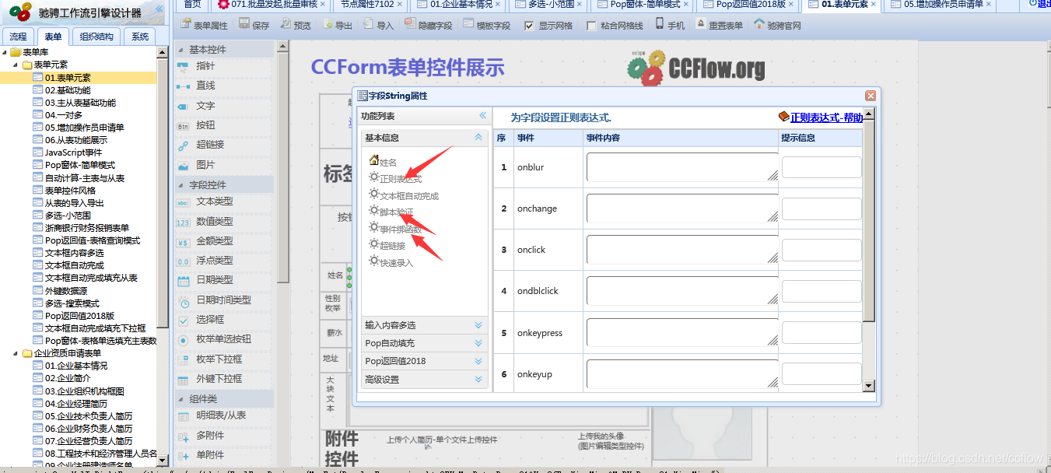Select the 选择框 checkbox control

pos(210,320)
